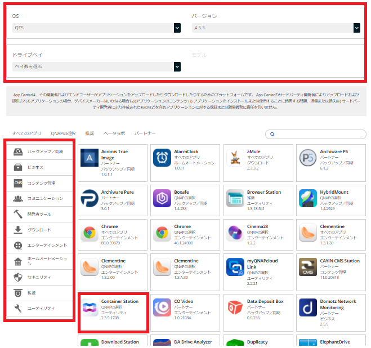Click the app search input field
Viewport: 371px width, 348px height.
316,134
